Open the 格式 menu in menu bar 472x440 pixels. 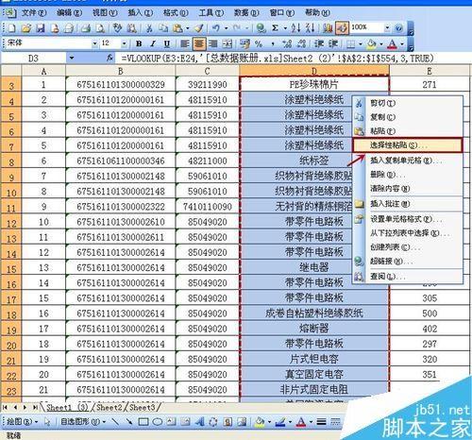coord(176,13)
